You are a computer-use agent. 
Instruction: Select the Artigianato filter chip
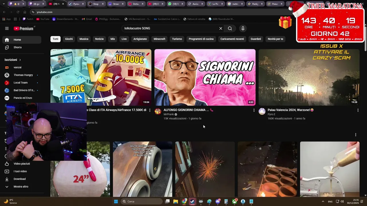coord(140,39)
